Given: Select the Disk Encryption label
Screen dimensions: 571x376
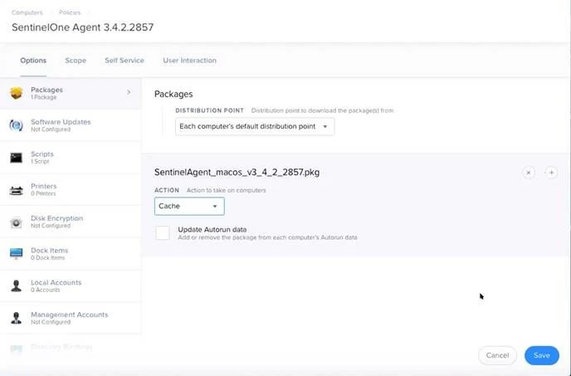Looking at the screenshot, I should 56,218.
